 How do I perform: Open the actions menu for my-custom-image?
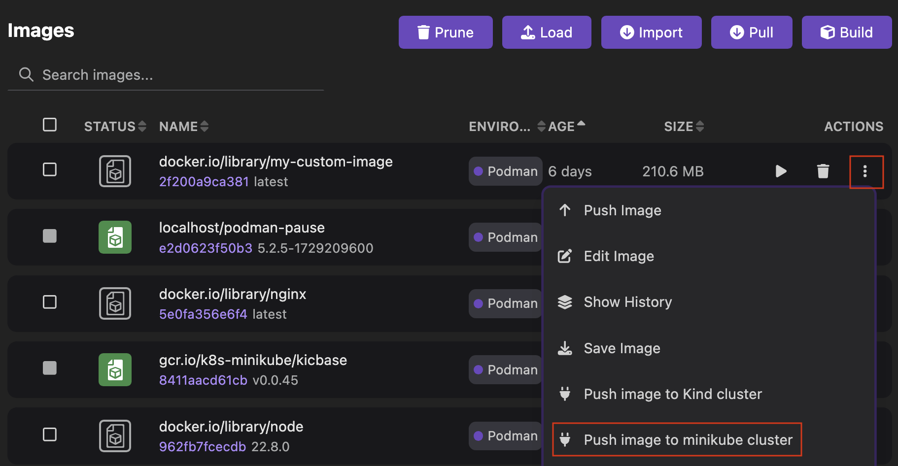pyautogui.click(x=866, y=171)
